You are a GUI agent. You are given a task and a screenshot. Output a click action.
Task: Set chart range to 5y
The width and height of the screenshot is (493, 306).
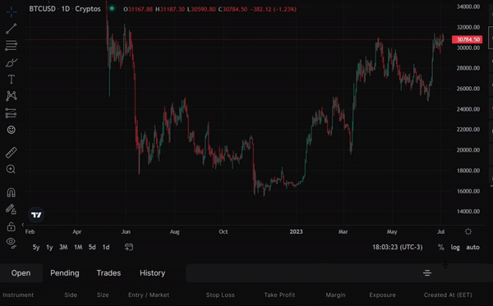36,247
